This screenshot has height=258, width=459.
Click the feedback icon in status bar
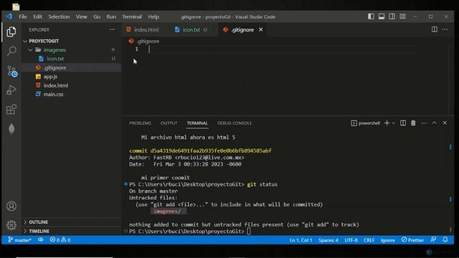(x=433, y=240)
